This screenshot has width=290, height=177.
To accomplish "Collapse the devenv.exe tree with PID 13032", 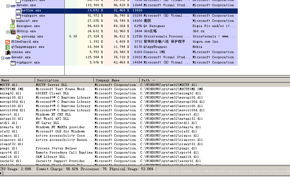I will 3,58.
